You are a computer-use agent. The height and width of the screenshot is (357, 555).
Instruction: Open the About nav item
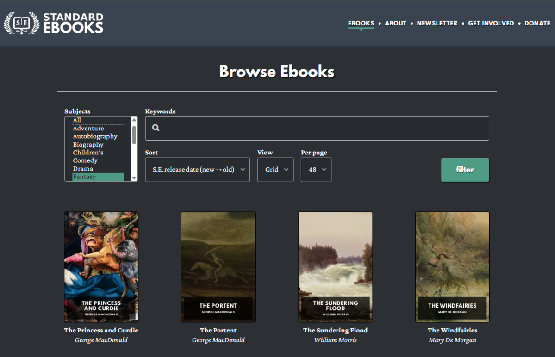click(x=395, y=23)
